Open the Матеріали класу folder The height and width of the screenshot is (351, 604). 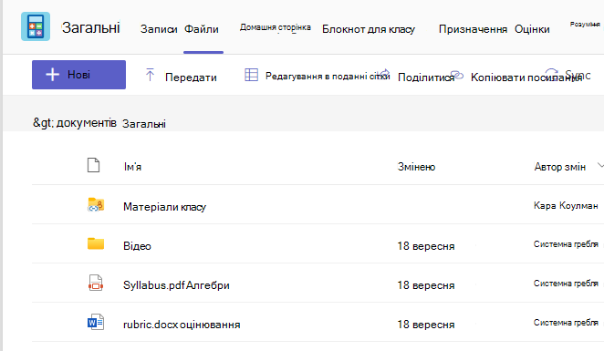[164, 207]
